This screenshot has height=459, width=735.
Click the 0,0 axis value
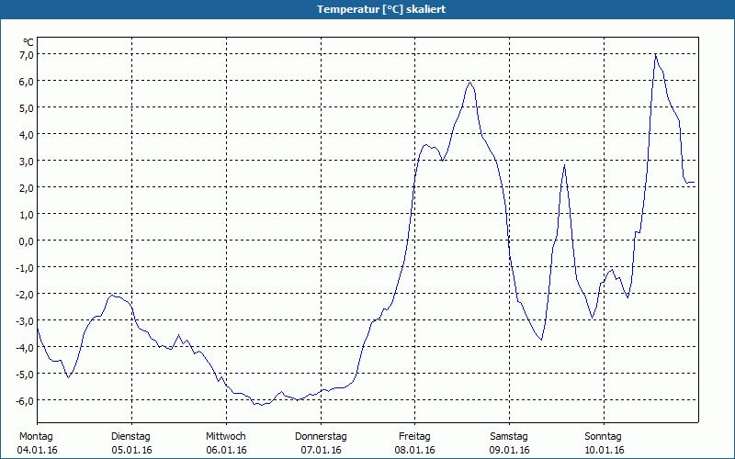pos(27,241)
